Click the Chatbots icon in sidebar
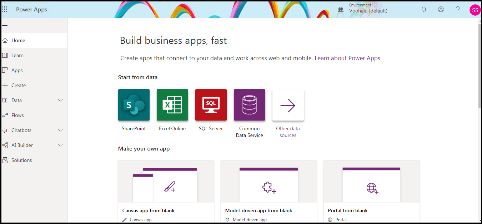482x224 pixels. (x=5, y=130)
